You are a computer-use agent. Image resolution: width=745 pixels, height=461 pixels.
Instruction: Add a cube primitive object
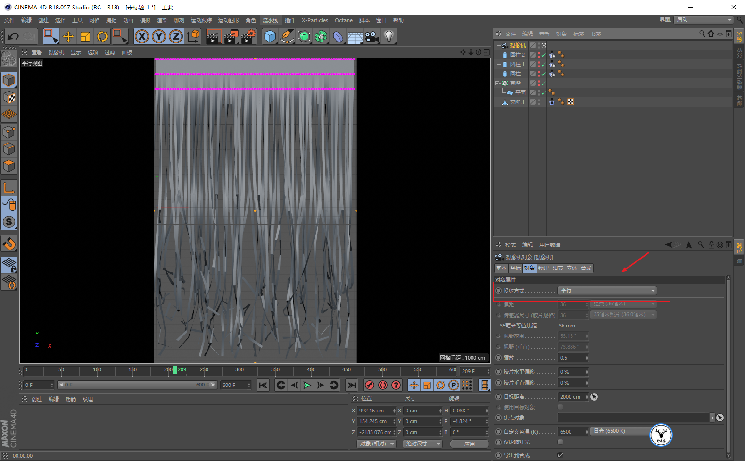pyautogui.click(x=270, y=36)
